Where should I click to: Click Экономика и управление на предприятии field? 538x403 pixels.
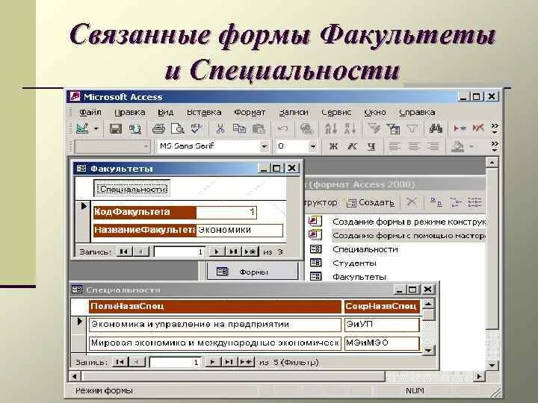[214, 325]
